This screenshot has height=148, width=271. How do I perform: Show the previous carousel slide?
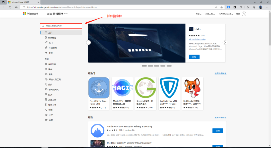(x=89, y=42)
